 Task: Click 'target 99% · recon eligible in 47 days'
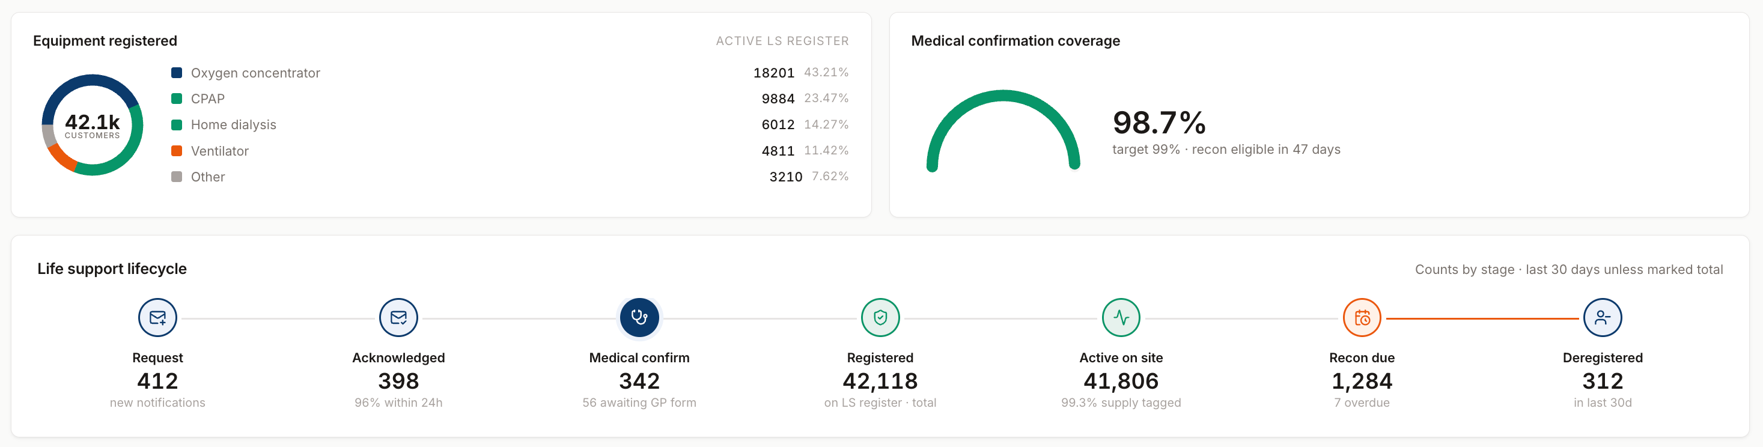pos(1226,150)
